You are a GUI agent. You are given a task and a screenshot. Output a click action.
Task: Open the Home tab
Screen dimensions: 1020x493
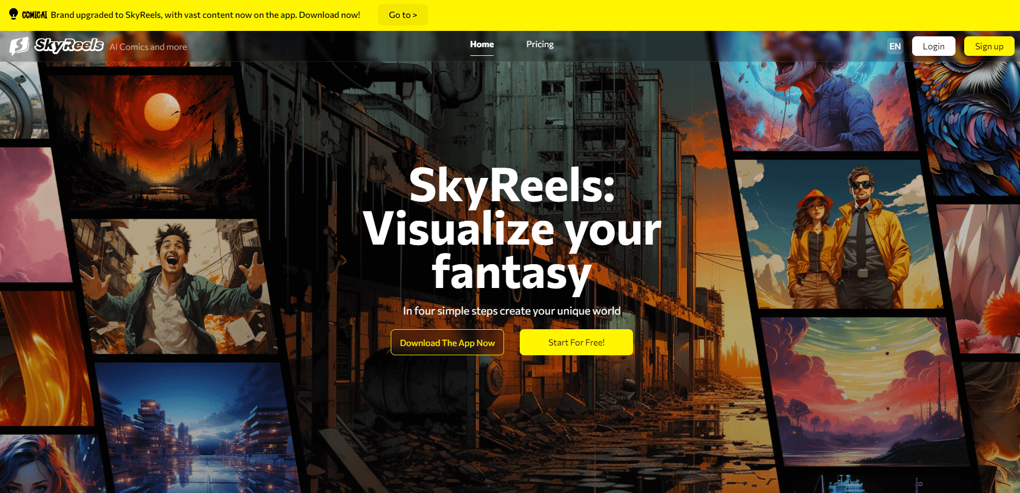tap(482, 44)
